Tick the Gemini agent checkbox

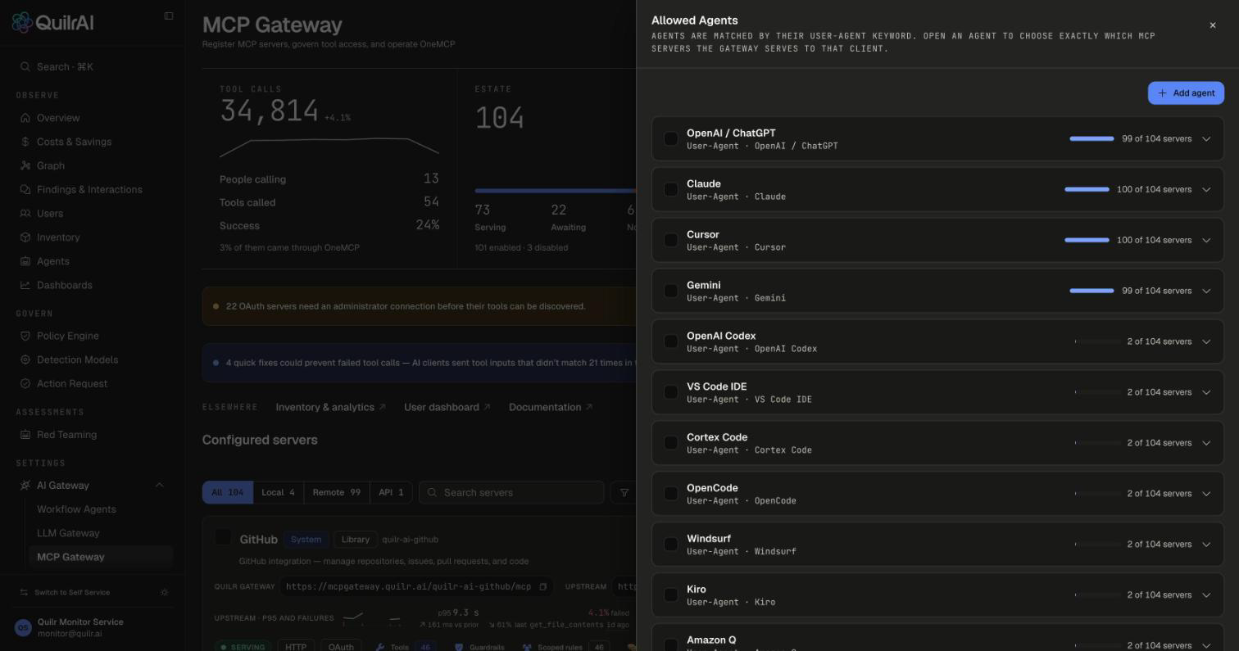(x=671, y=292)
